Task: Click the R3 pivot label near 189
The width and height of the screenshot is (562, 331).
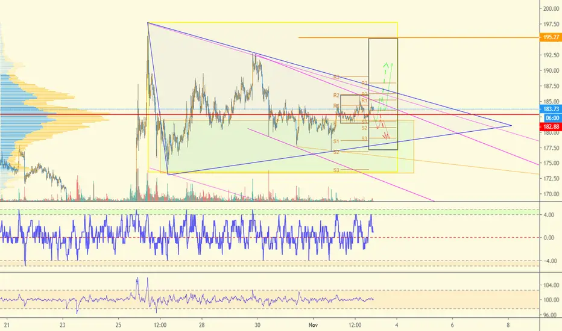Action: coord(336,77)
